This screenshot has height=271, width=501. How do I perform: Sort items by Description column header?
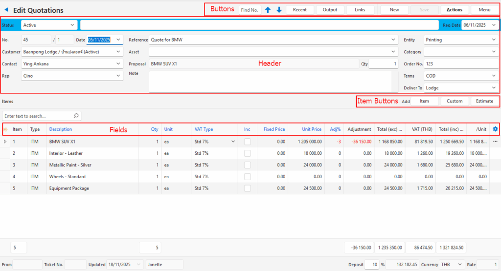61,129
